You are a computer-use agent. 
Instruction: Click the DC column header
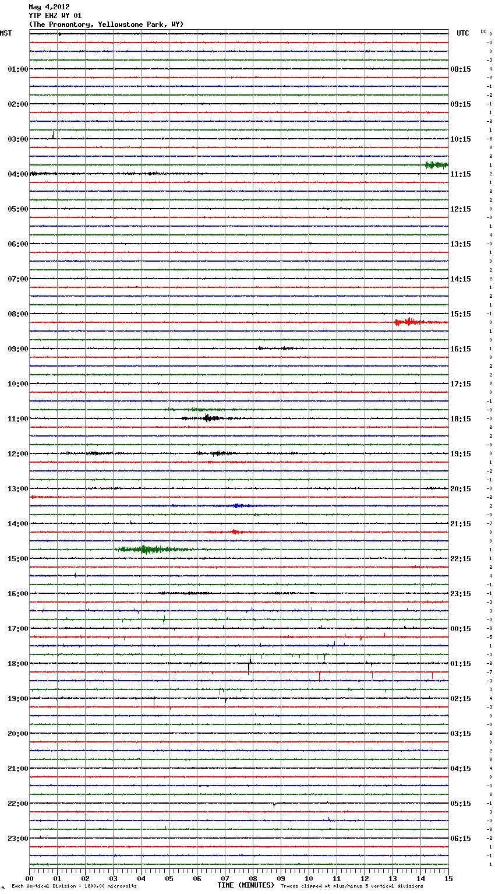(483, 31)
